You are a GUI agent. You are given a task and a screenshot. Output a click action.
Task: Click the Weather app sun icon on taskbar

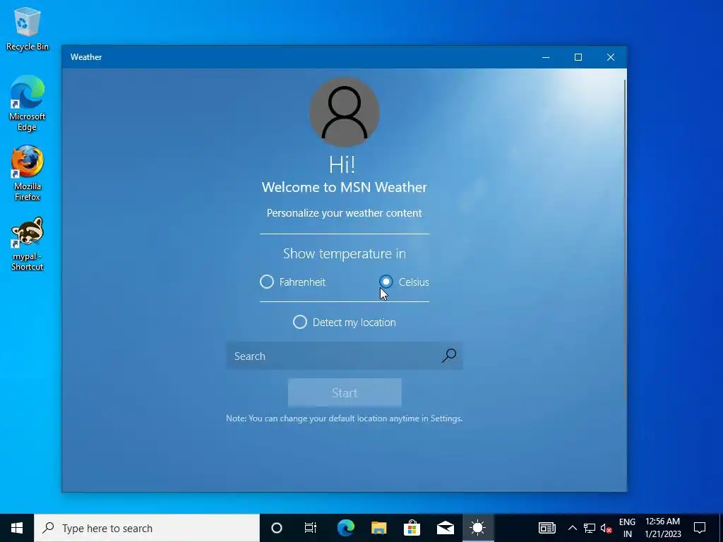478,528
